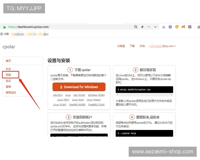The image size is (200, 160).
Task: Click the Mac OS X download link
Action: pos(58,95)
